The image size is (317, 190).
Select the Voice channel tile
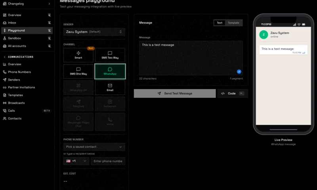(110, 122)
